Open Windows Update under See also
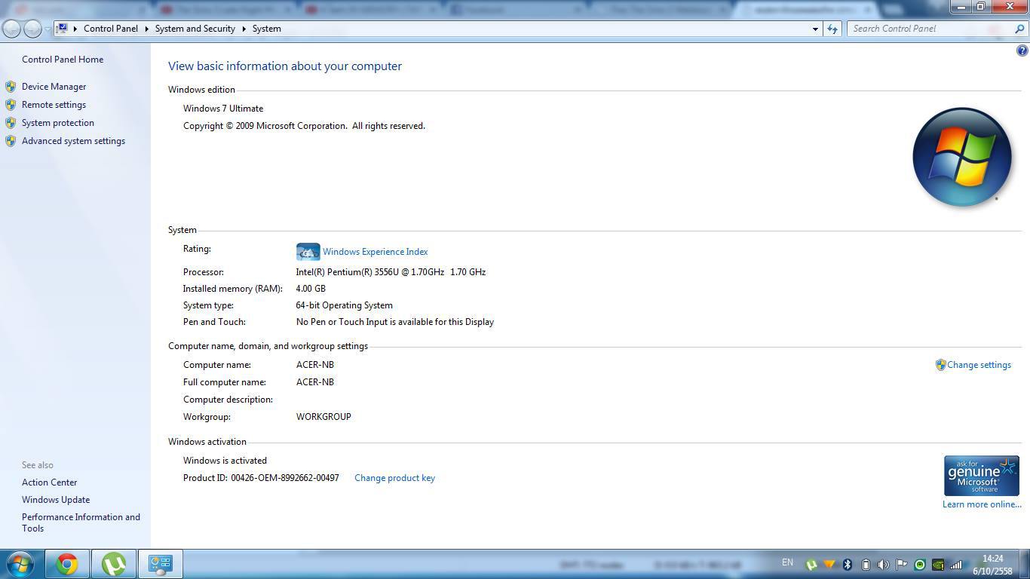 (56, 500)
